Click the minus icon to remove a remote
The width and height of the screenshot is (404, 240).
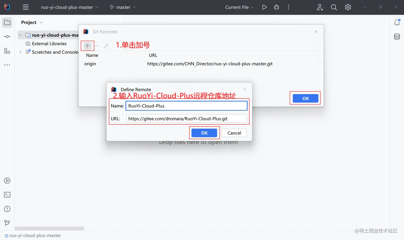point(97,46)
